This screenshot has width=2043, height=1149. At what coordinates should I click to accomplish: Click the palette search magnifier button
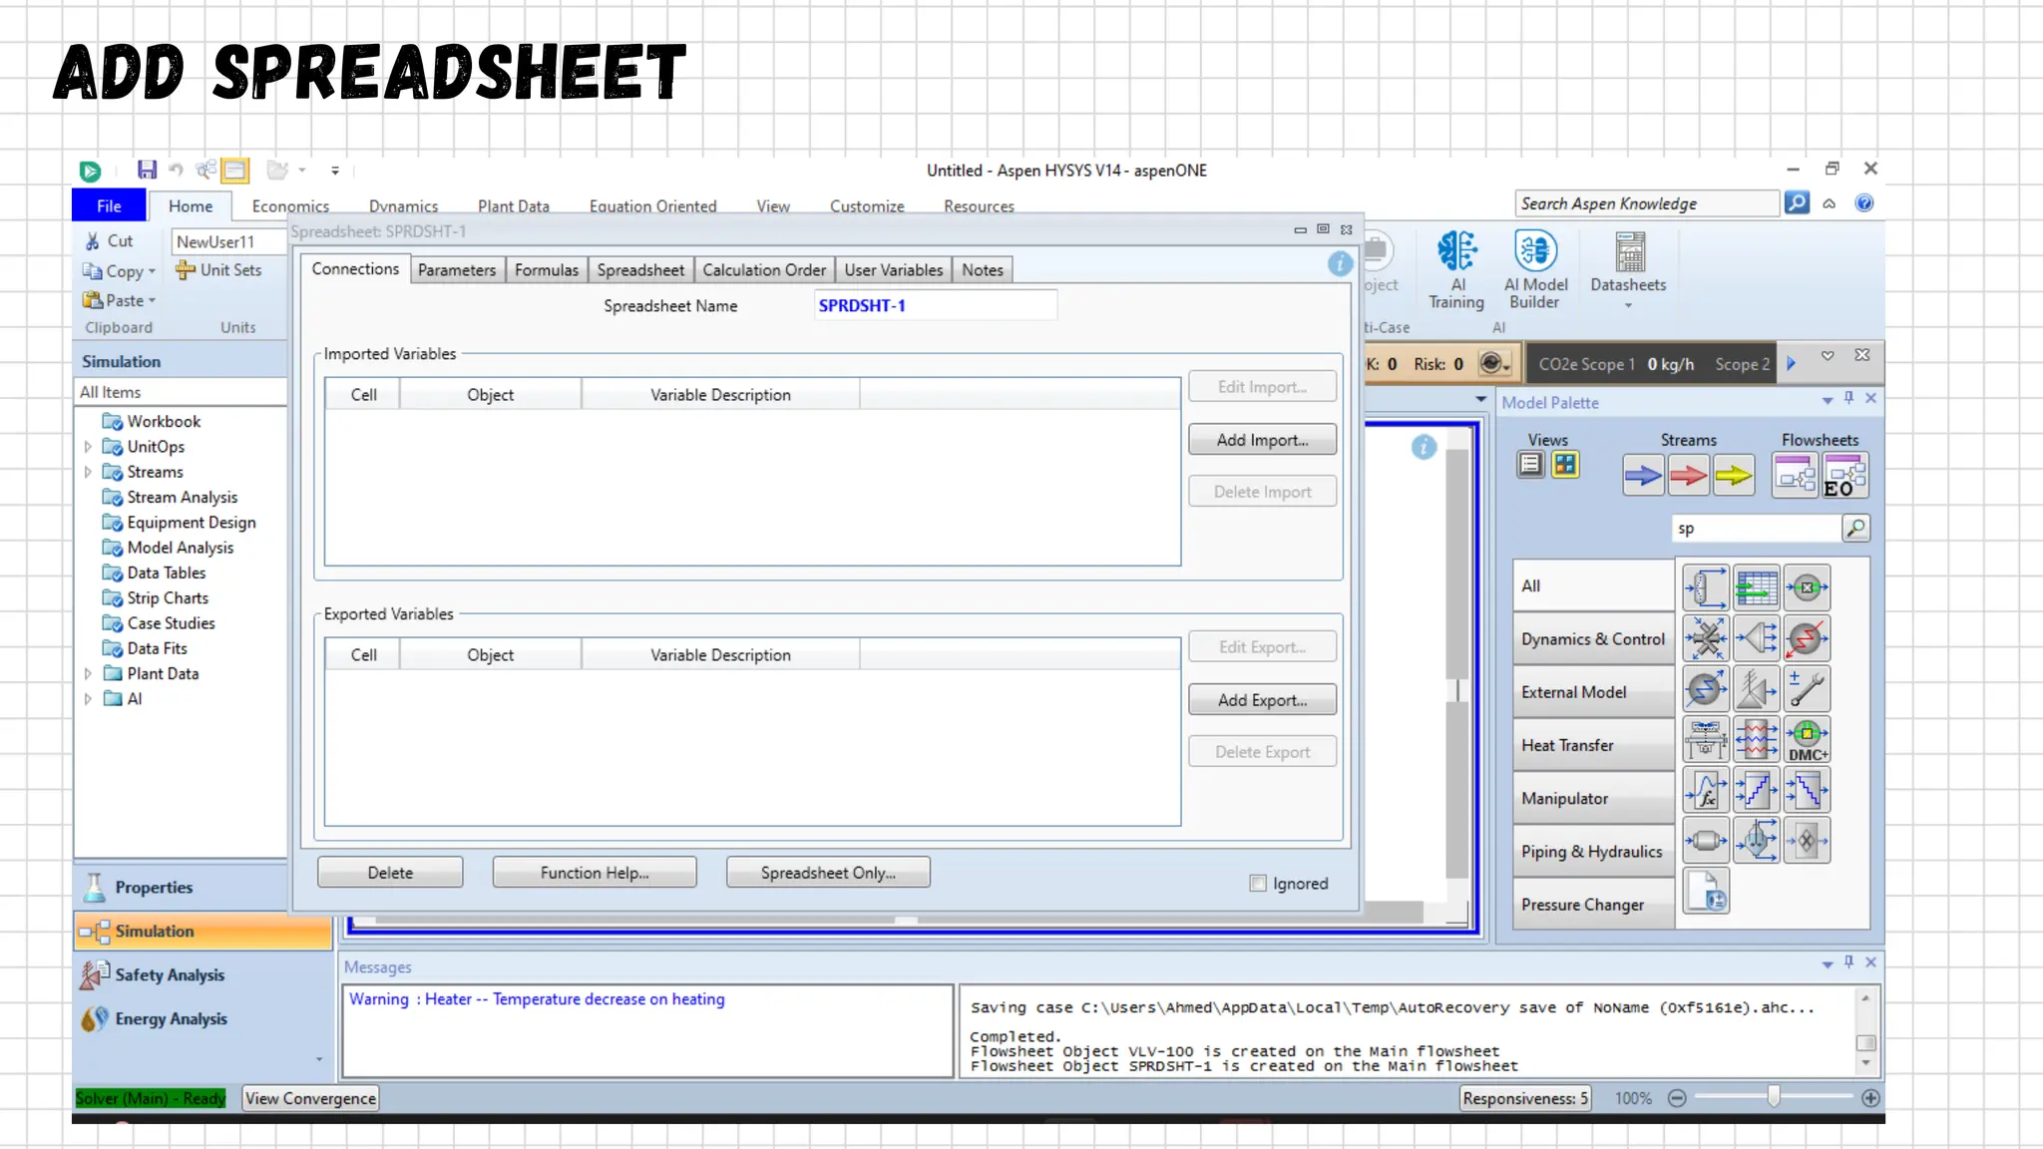[x=1855, y=528]
